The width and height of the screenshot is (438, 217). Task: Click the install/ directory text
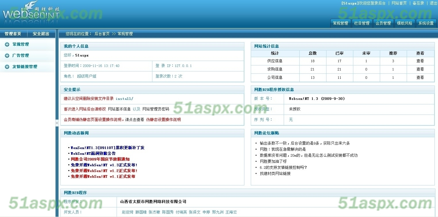(x=124, y=99)
